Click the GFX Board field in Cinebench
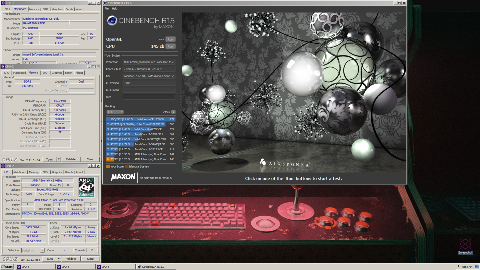480x270 pixels. click(149, 90)
